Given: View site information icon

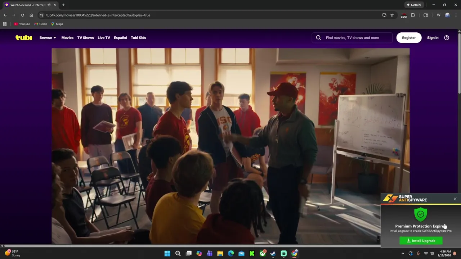Looking at the screenshot, I should [41, 15].
